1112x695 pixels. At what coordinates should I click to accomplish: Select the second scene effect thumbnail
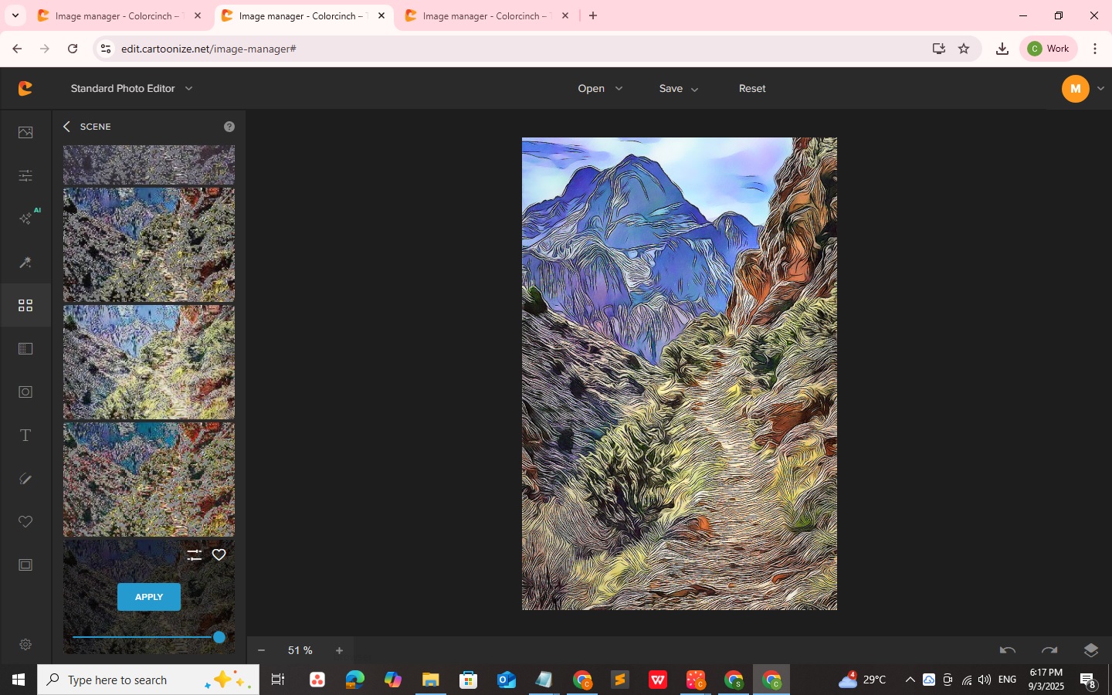coord(149,245)
